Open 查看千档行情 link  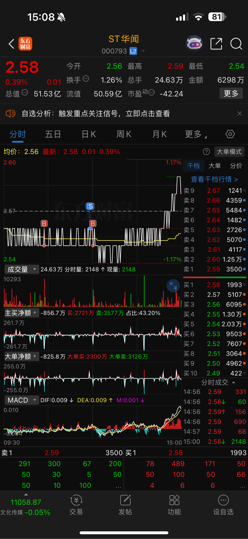[x=214, y=179]
